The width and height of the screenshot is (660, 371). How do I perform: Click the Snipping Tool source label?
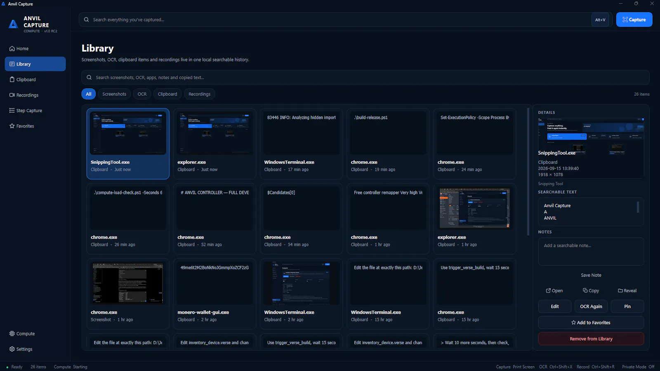[550, 184]
